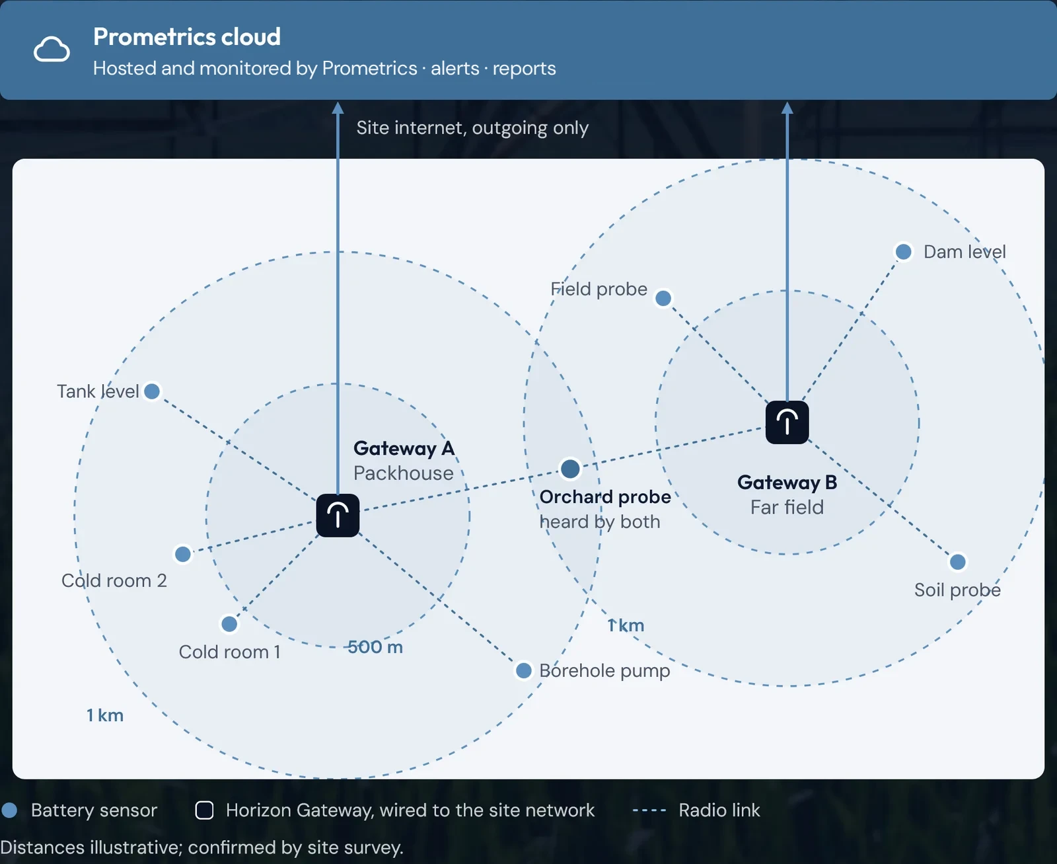
Task: Click the '500 m' range label
Action: point(375,647)
